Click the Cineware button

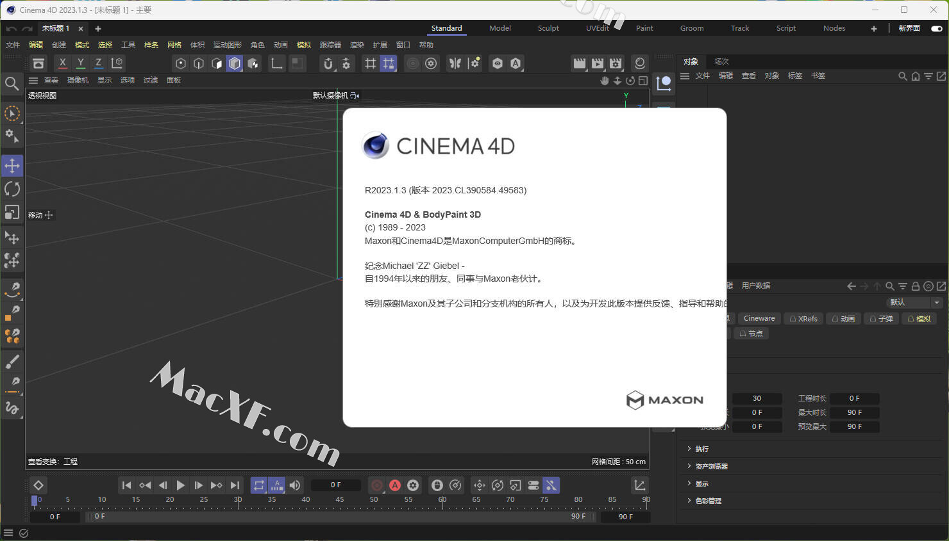[x=759, y=318]
